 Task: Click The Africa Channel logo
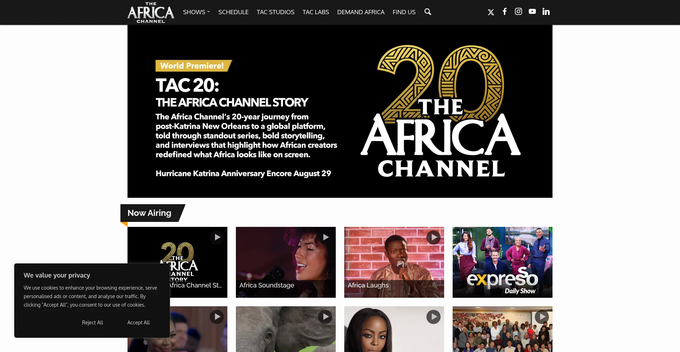click(151, 12)
